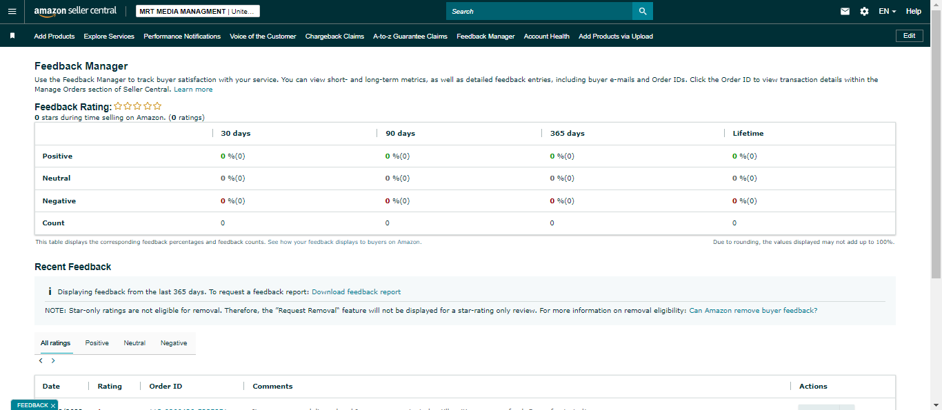This screenshot has height=410, width=942.
Task: Select the All ratings tab
Action: [x=55, y=343]
